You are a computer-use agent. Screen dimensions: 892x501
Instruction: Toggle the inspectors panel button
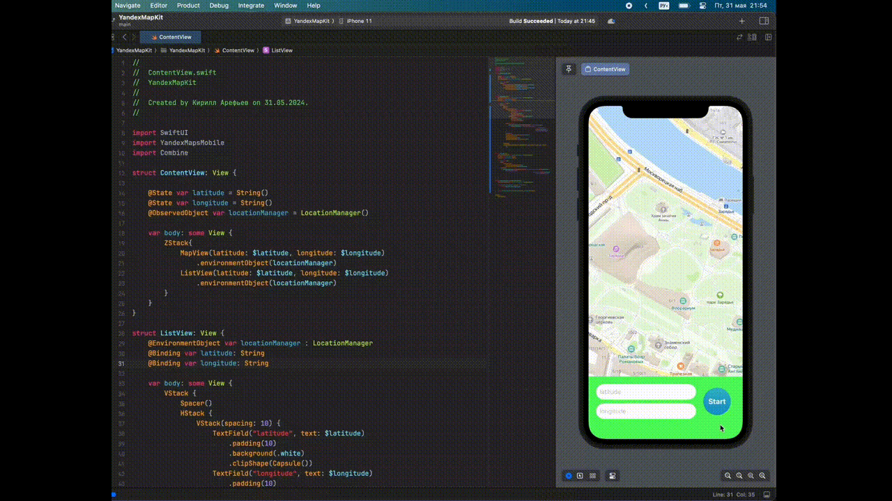tap(764, 21)
